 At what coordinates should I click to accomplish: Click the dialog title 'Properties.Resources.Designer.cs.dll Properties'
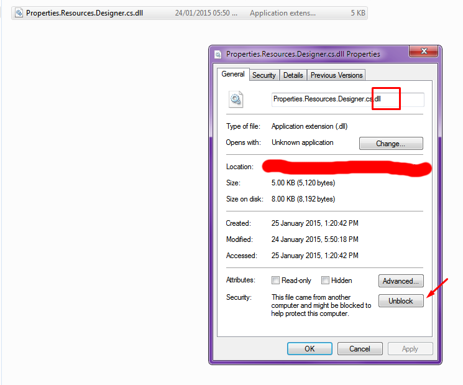click(303, 54)
